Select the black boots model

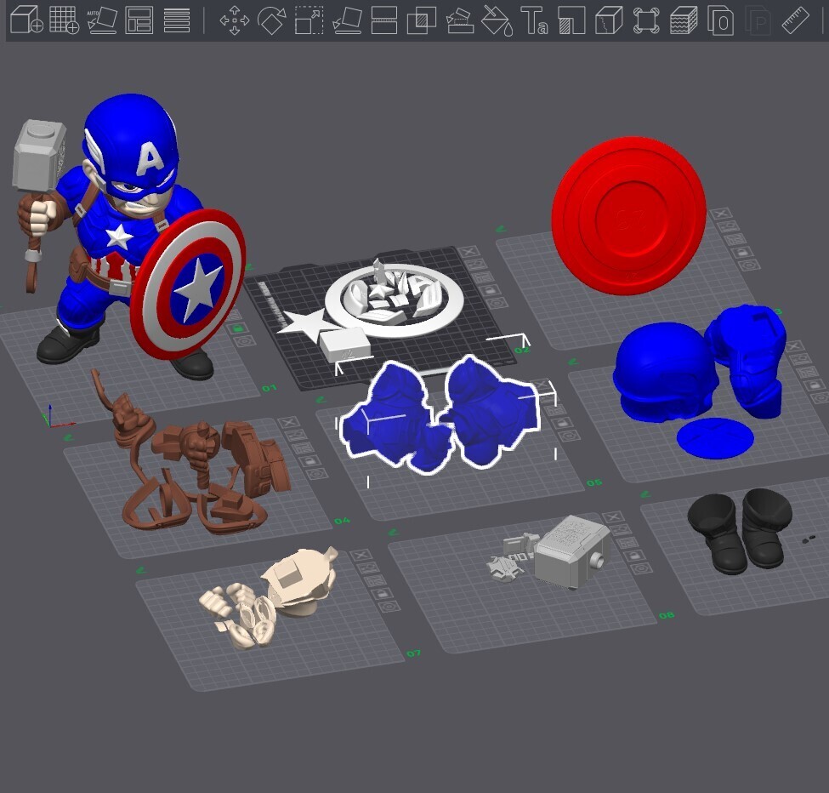[x=741, y=531]
